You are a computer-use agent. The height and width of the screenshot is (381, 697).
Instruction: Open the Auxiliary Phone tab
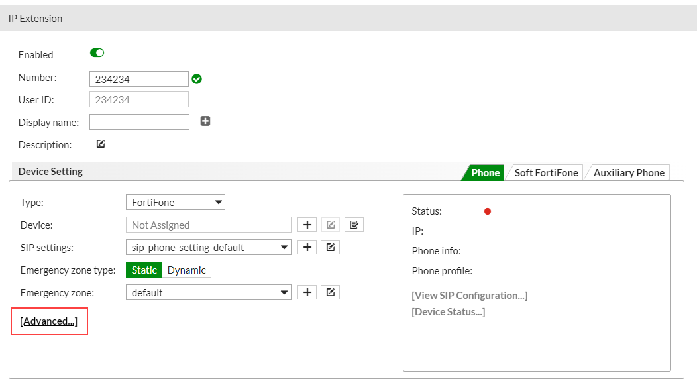click(629, 172)
